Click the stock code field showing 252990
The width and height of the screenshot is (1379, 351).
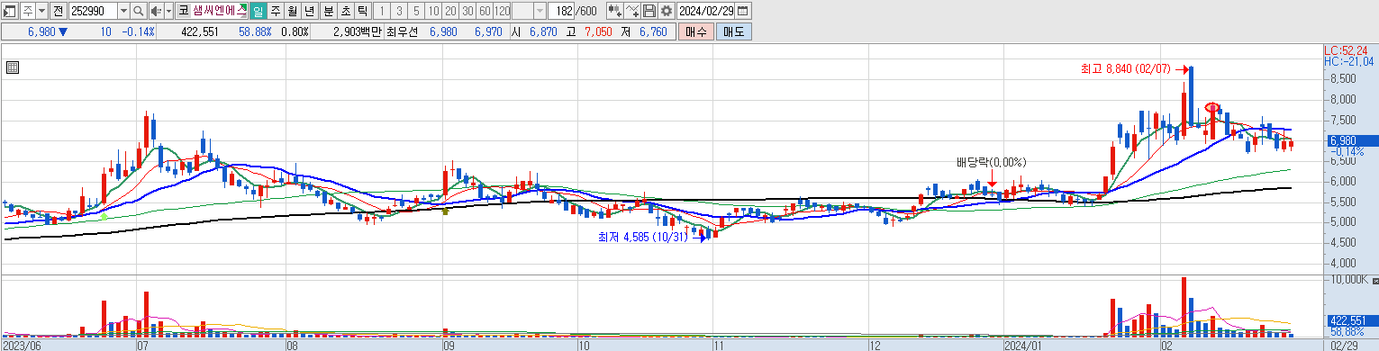coord(93,11)
